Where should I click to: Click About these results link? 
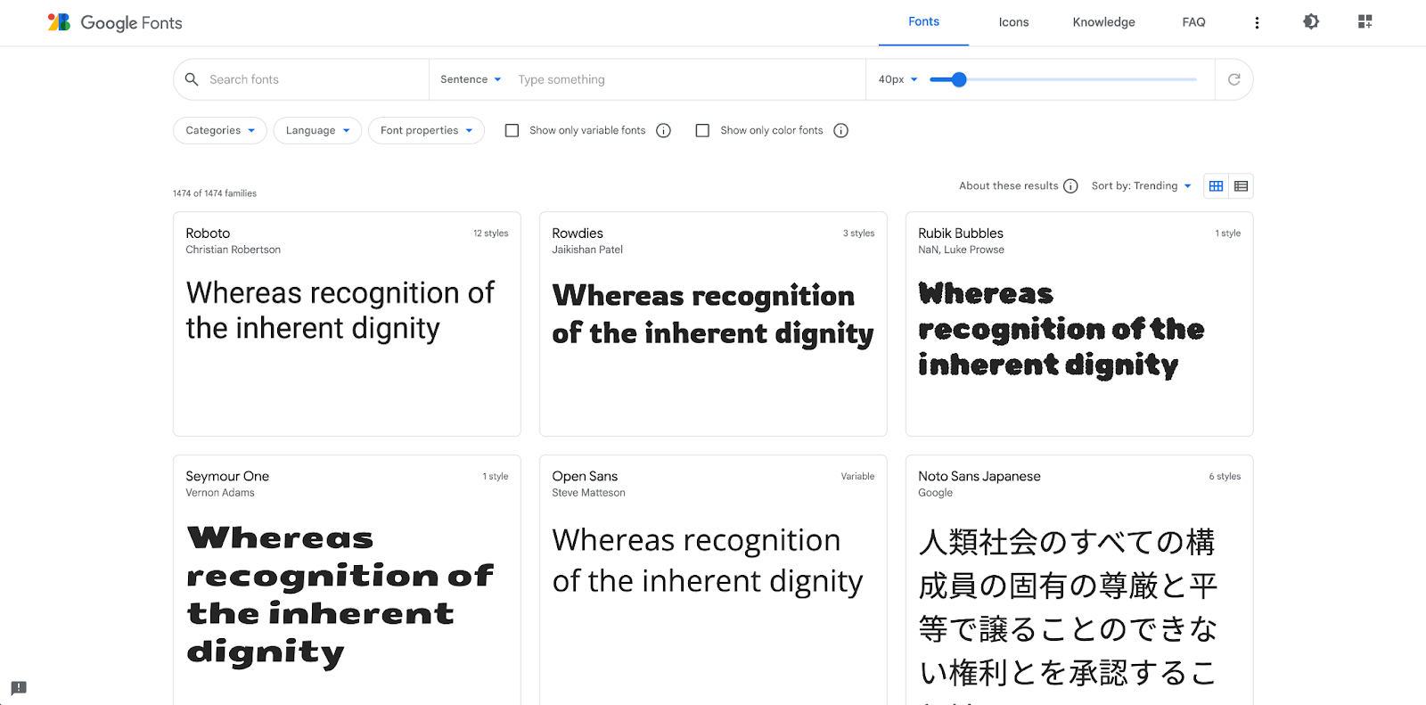(x=1008, y=186)
